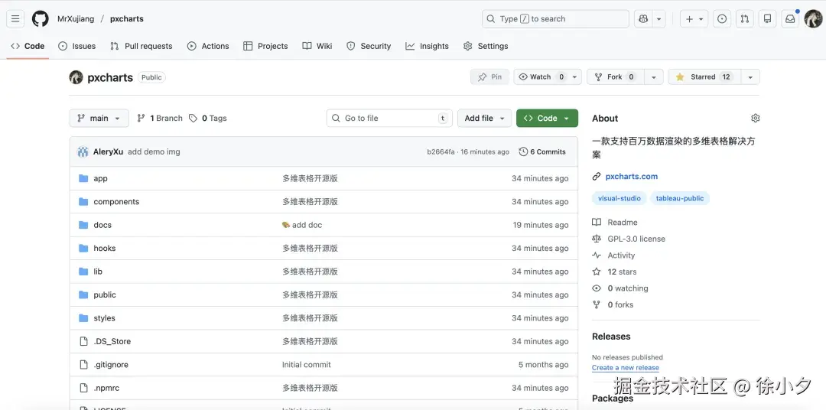826x410 pixels.
Task: Open the Watch notifications dropdown
Action: click(548, 77)
